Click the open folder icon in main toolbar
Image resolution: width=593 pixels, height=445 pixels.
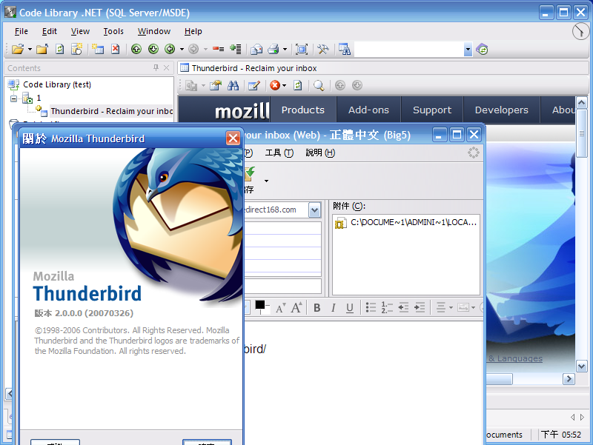17,49
